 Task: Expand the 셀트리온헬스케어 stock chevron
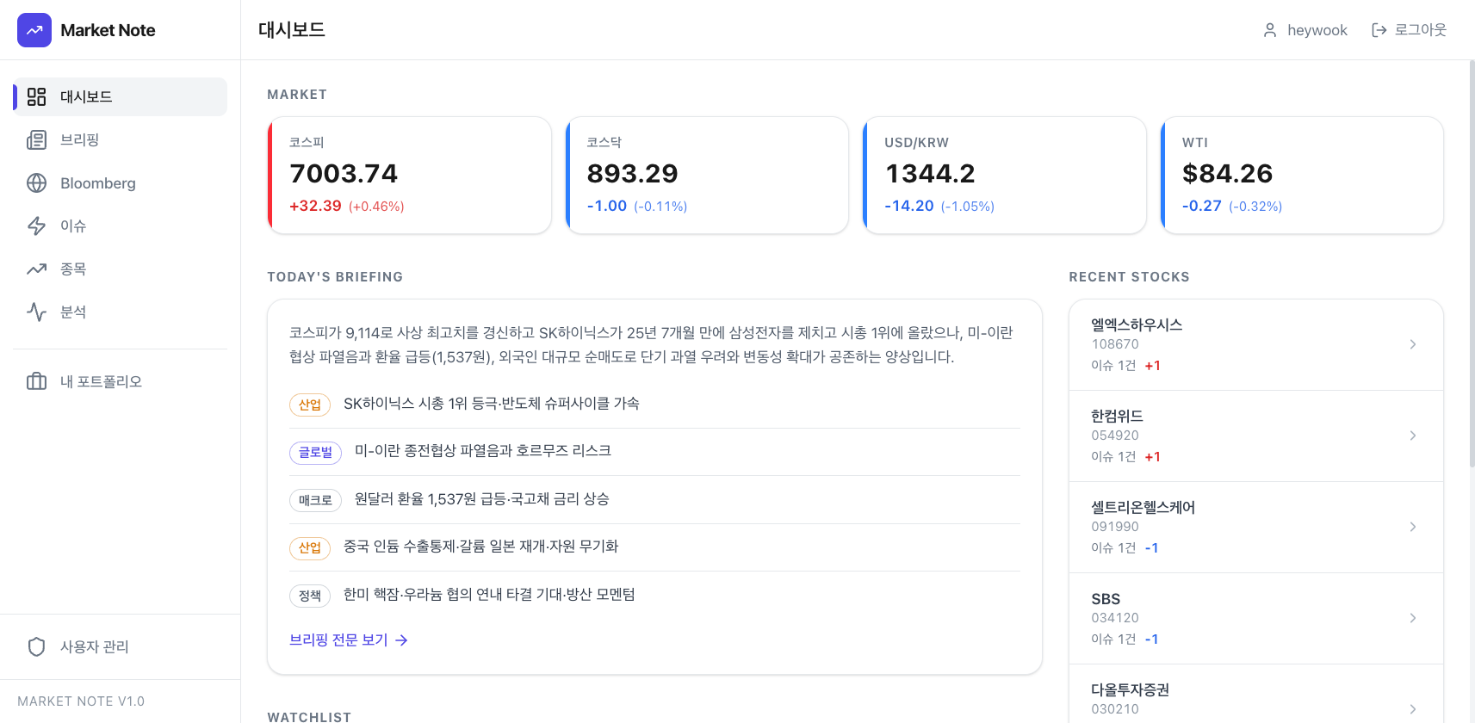tap(1413, 527)
